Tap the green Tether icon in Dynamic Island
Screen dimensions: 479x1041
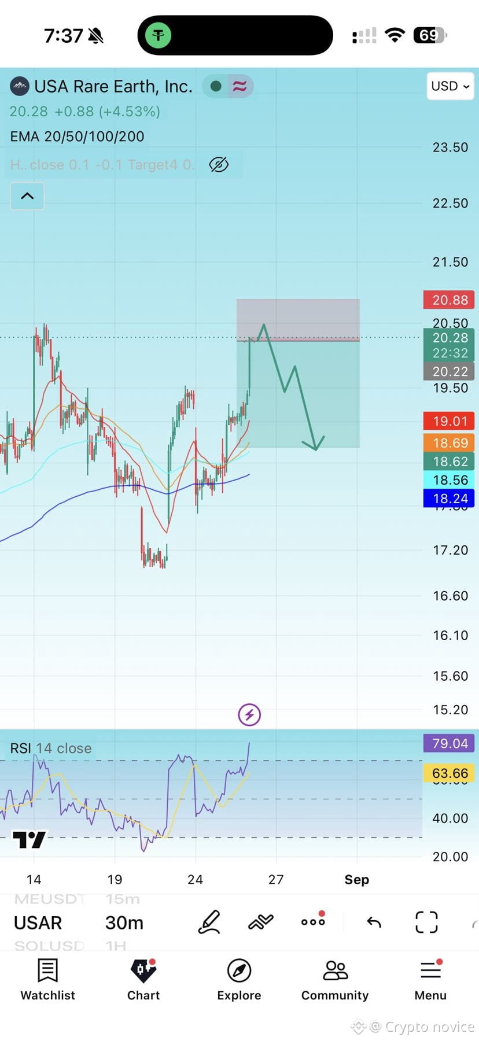[x=158, y=36]
